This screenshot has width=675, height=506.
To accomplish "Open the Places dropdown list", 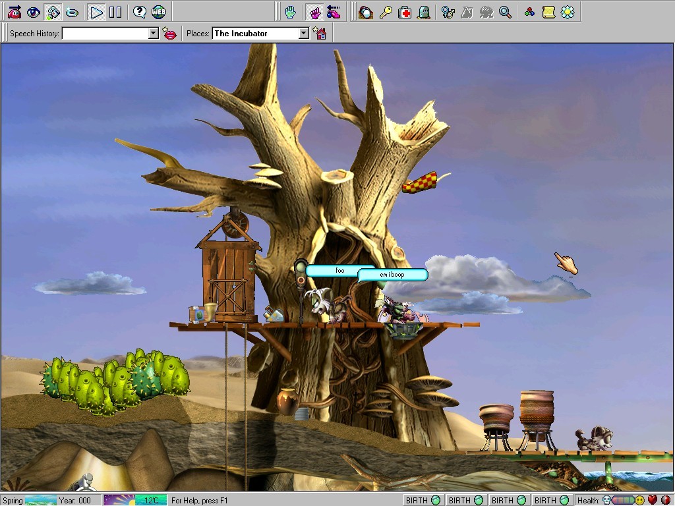I will [x=304, y=34].
